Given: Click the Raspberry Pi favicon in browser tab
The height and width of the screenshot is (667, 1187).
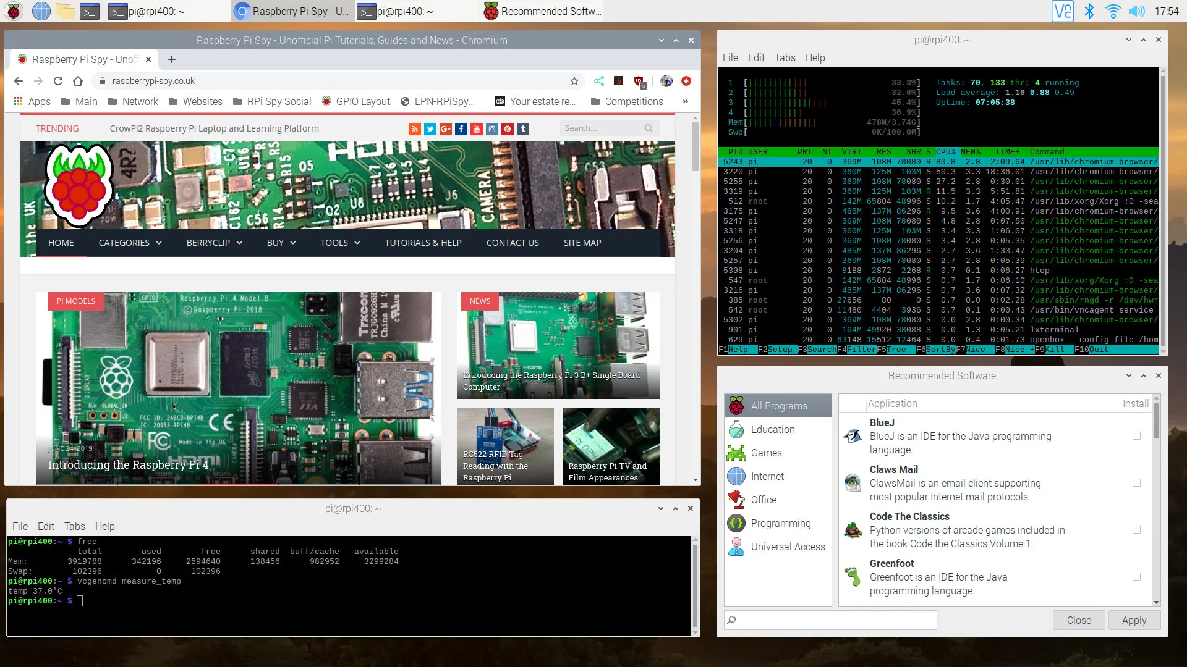Looking at the screenshot, I should click(23, 59).
